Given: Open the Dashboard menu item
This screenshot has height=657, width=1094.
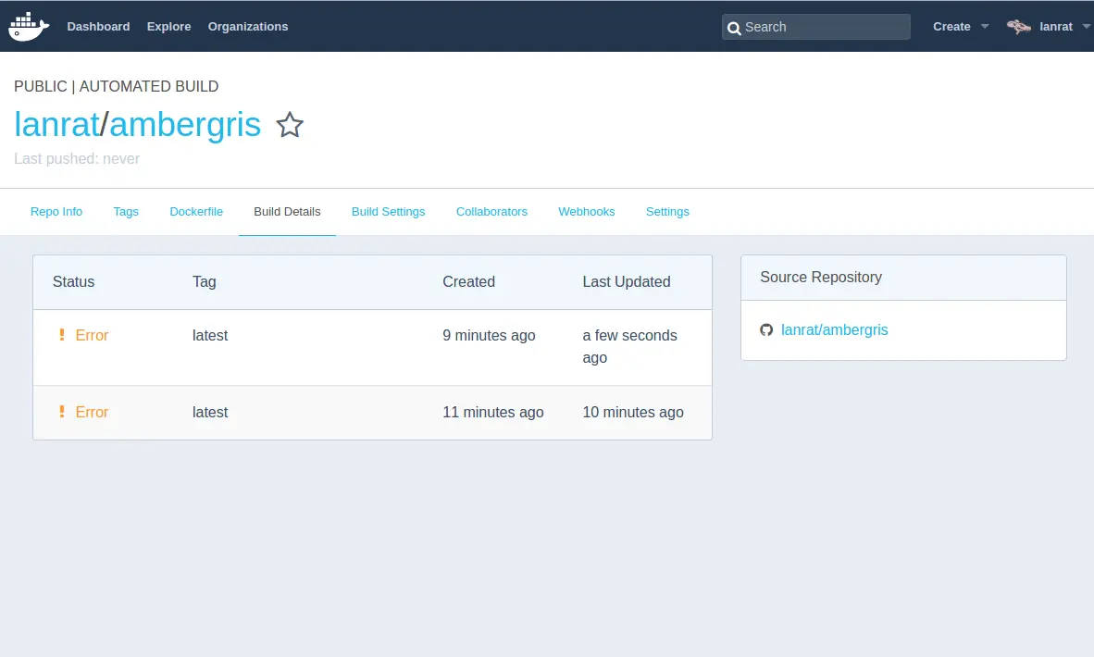Looking at the screenshot, I should point(98,27).
